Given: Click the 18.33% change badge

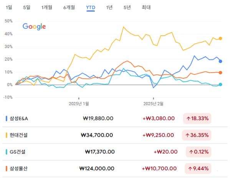Looking at the screenshot, I should (197, 119).
